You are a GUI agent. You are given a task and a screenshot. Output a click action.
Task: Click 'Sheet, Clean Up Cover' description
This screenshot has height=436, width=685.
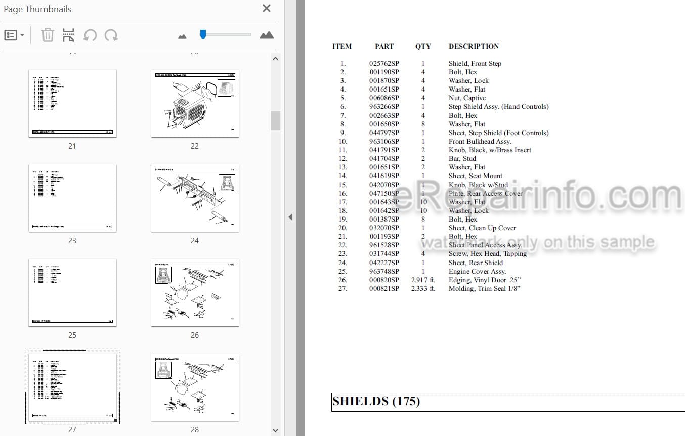click(482, 228)
